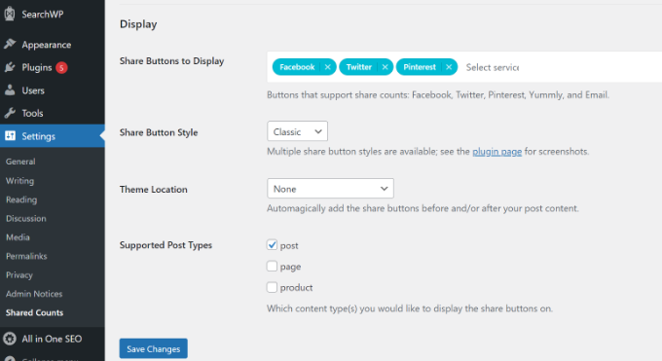Enable the product post-type checkbox

coord(272,287)
